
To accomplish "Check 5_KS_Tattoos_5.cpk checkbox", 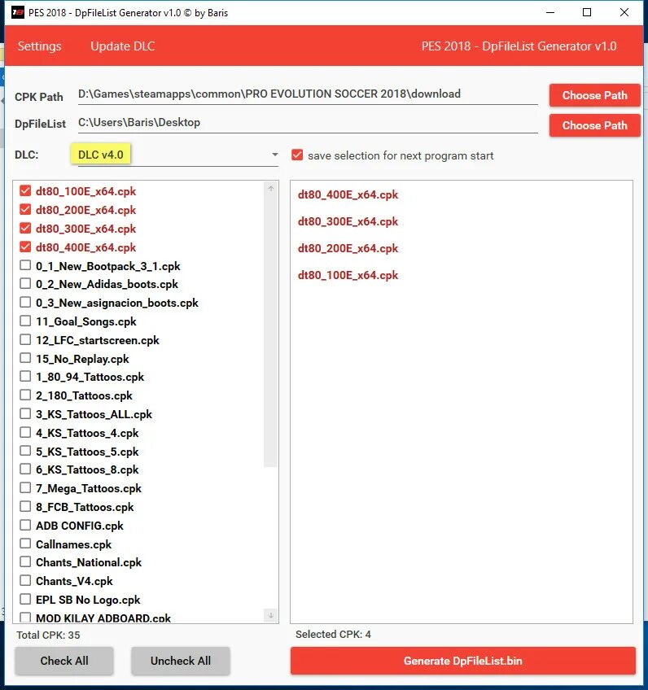I will click(x=25, y=451).
